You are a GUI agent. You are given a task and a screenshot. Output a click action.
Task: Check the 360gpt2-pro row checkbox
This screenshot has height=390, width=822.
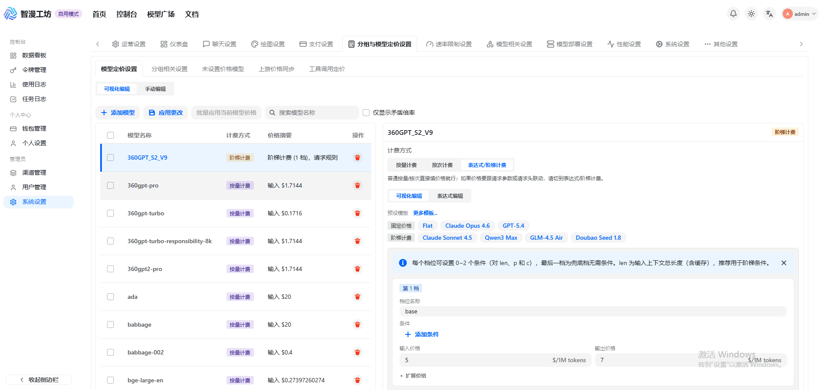[110, 269]
